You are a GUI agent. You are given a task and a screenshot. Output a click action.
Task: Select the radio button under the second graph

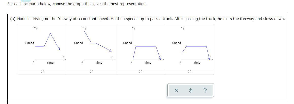click(92, 72)
